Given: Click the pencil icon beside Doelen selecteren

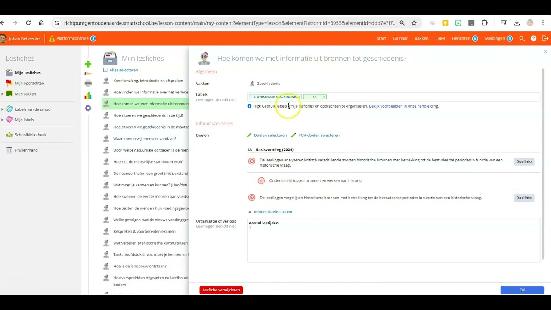Looking at the screenshot, I should pos(249,135).
